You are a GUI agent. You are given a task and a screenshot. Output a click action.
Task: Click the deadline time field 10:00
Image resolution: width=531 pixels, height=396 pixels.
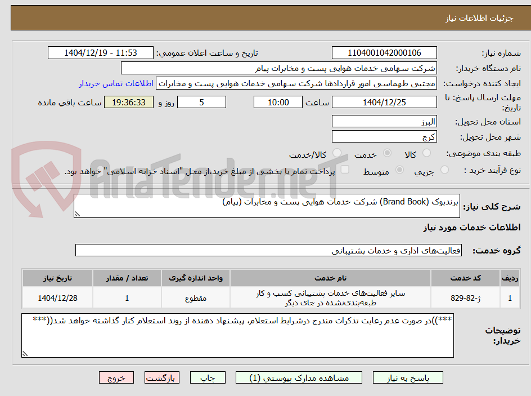click(x=278, y=102)
